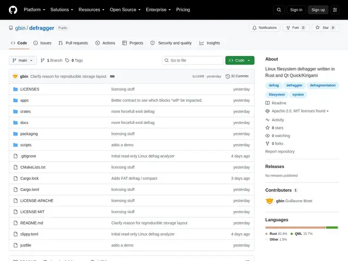
Task: View 0 watching in sidebar
Action: [x=278, y=135]
